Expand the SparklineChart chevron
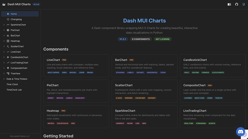This screenshot has height=139, width=248. coord(4,25)
